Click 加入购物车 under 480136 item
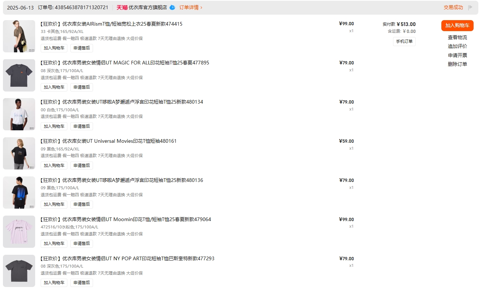The width and height of the screenshot is (482, 291). pos(54,204)
